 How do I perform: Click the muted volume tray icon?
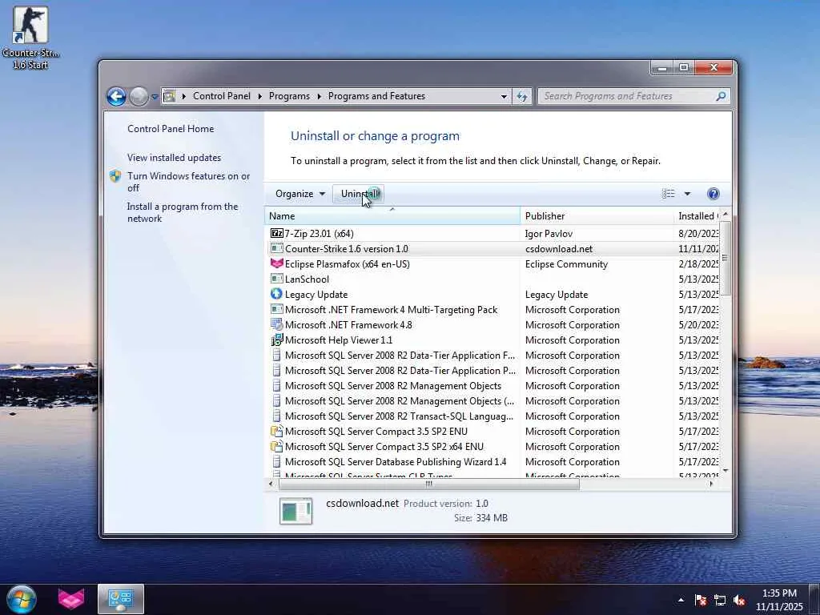coord(739,600)
